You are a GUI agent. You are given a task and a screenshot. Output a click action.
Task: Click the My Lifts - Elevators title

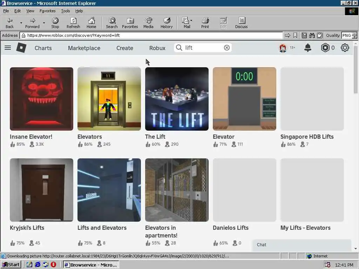click(x=305, y=228)
